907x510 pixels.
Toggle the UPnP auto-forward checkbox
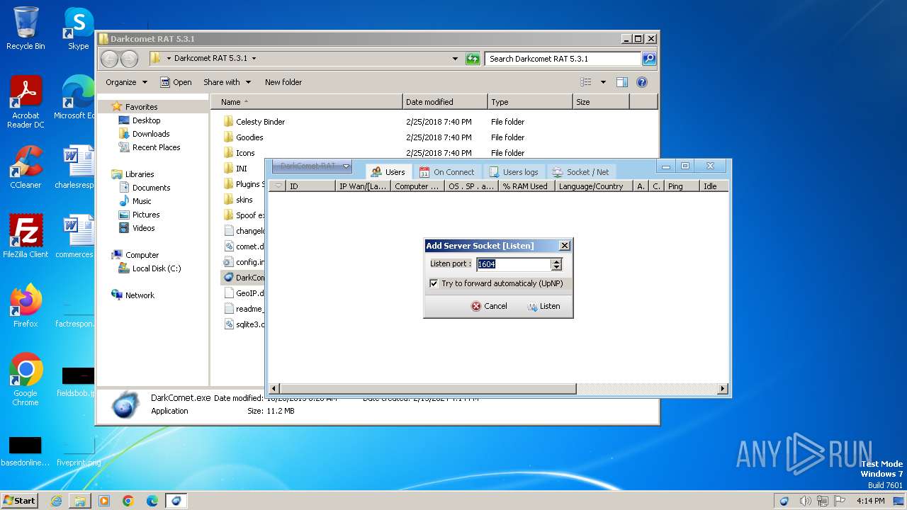coord(434,283)
